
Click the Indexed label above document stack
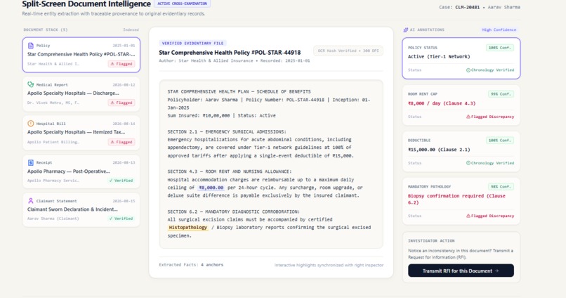point(131,30)
